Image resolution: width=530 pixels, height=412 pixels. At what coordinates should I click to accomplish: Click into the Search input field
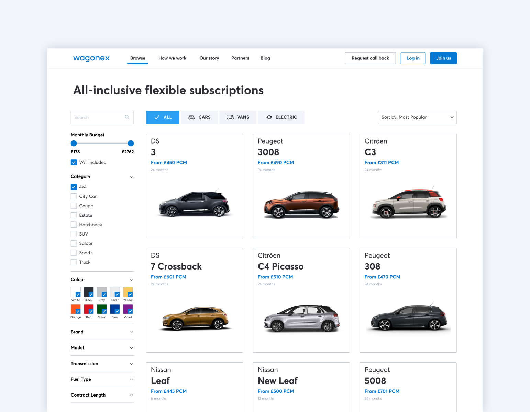pos(98,117)
